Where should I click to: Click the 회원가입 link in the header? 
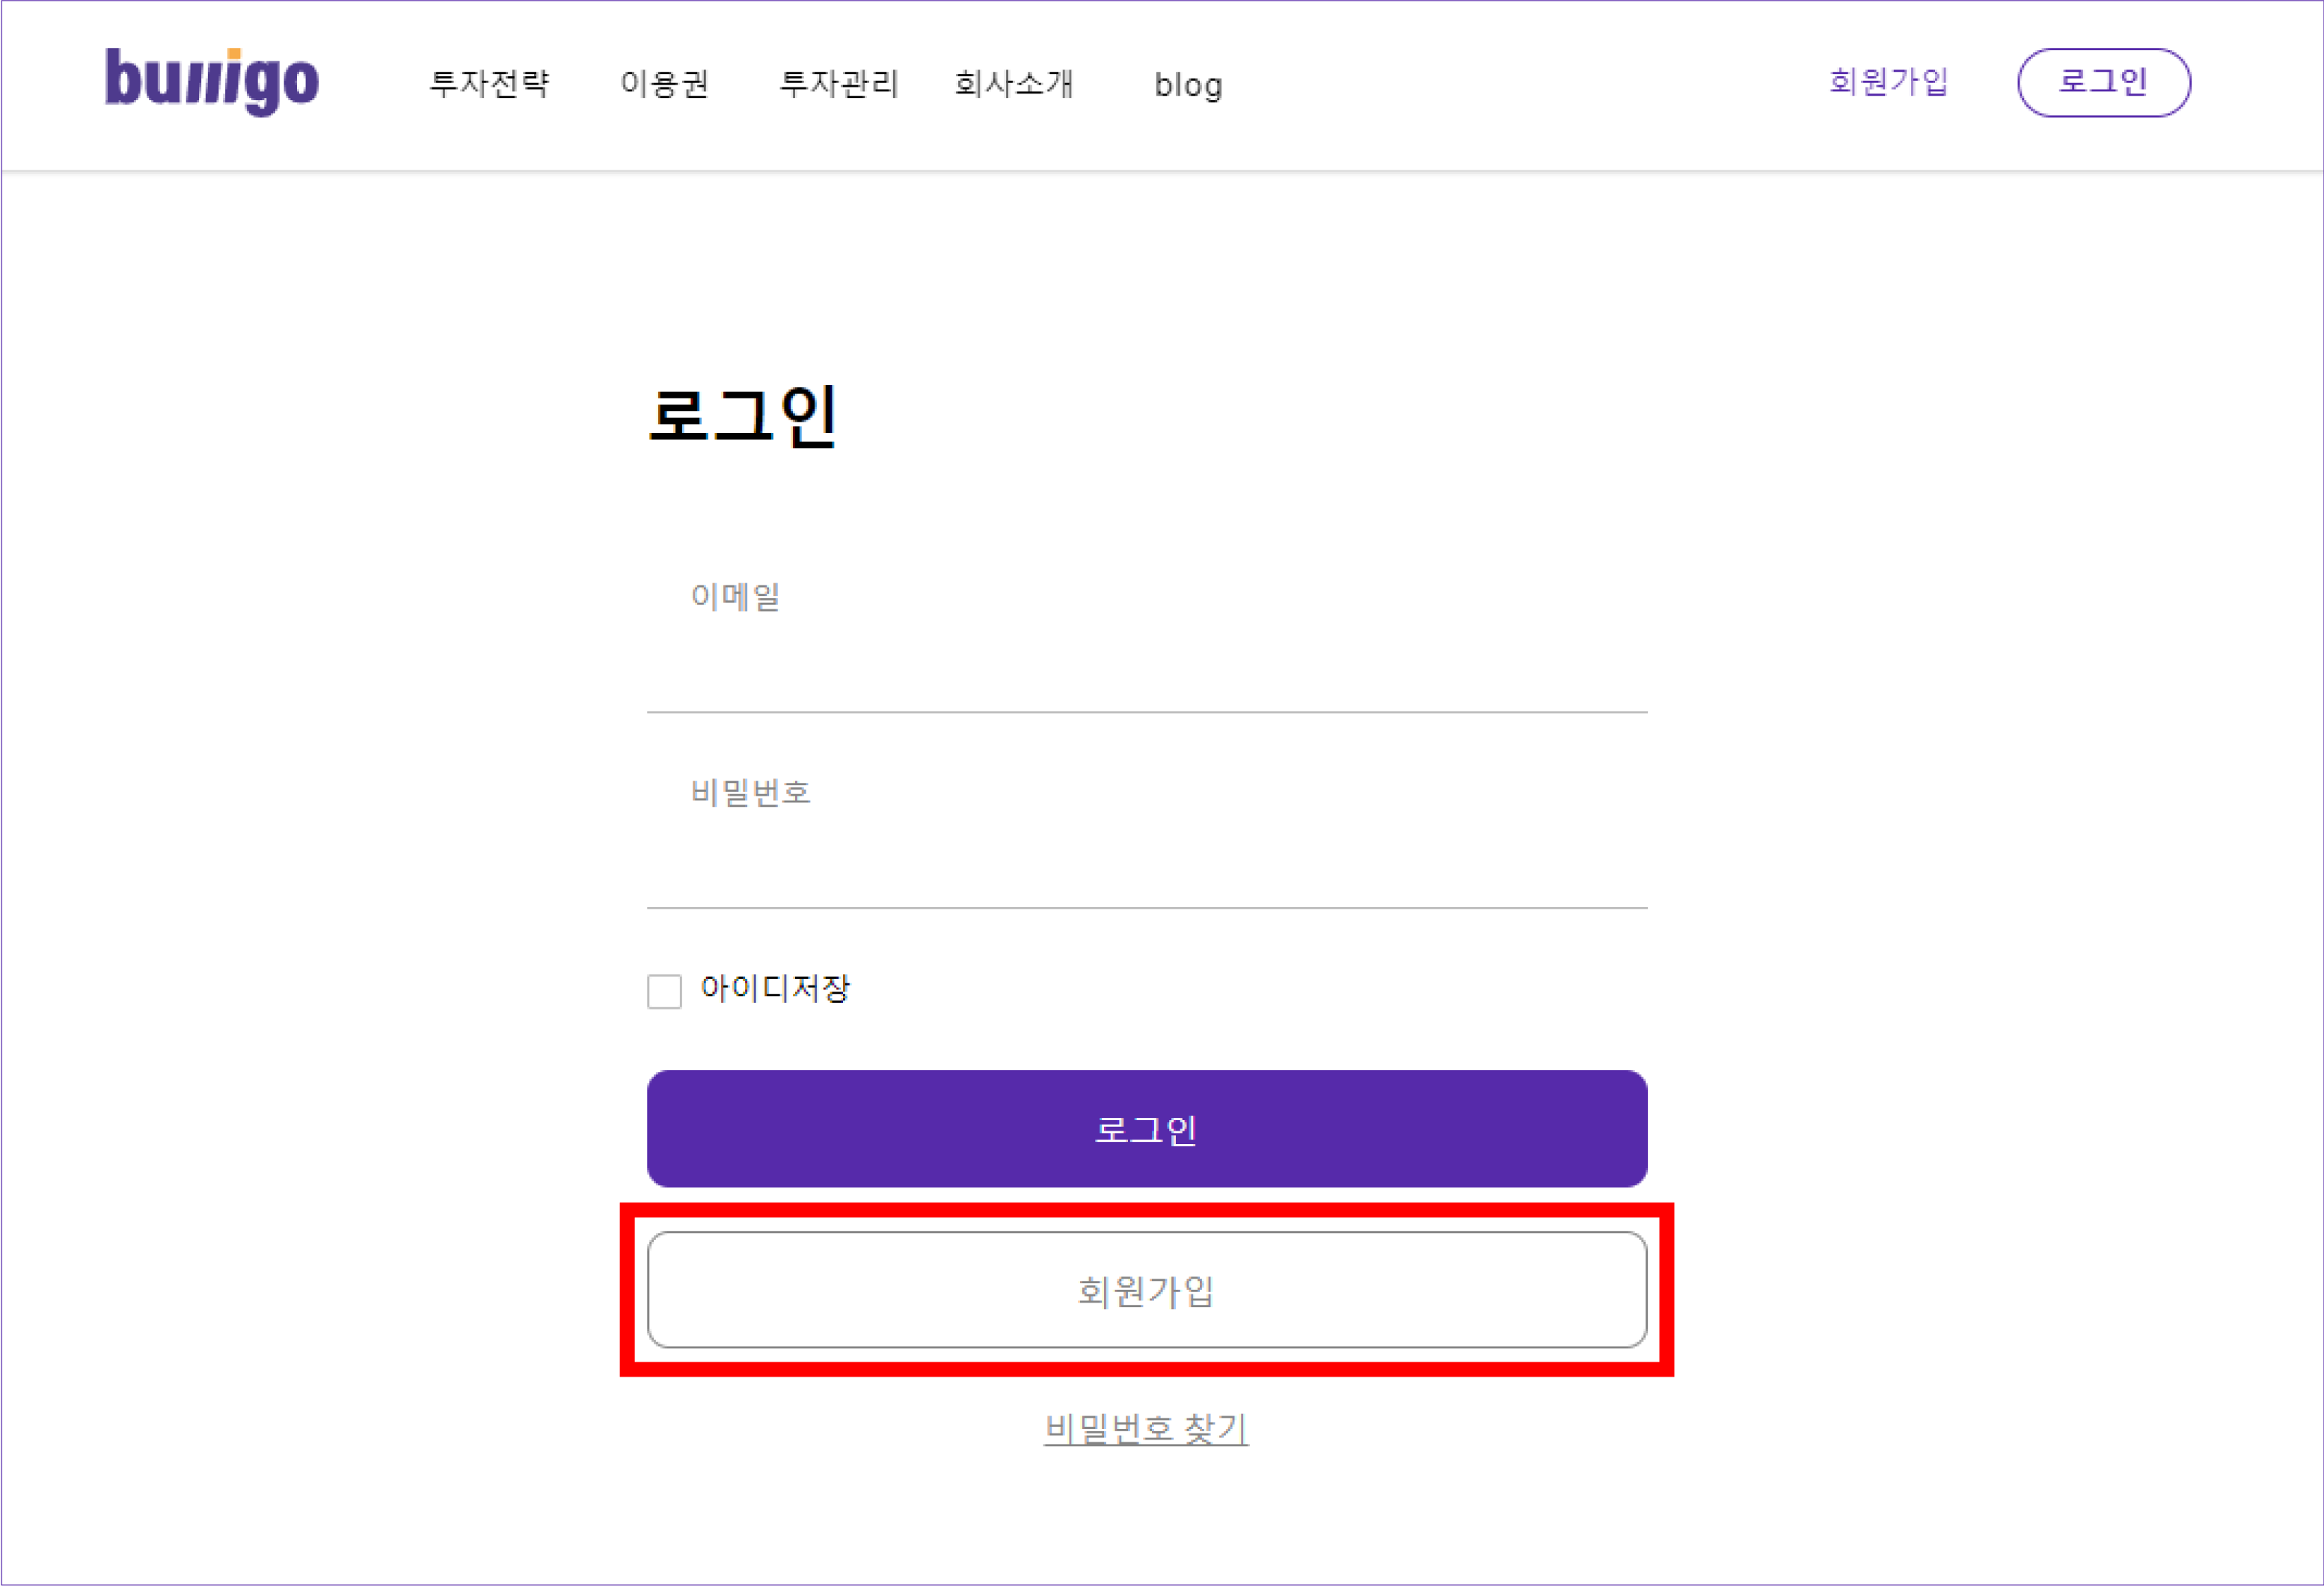pyautogui.click(x=1888, y=81)
